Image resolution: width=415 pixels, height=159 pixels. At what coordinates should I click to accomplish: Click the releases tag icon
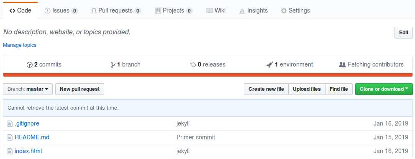tap(193, 65)
